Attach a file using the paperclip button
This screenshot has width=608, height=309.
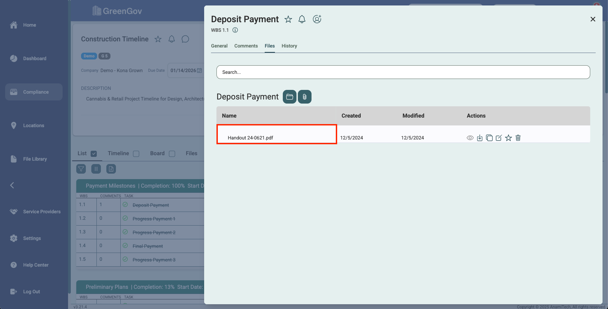(x=305, y=97)
